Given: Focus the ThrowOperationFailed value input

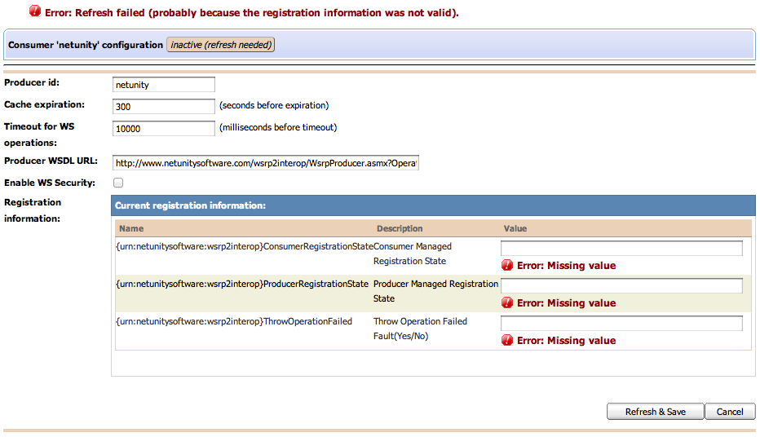Looking at the screenshot, I should click(621, 323).
